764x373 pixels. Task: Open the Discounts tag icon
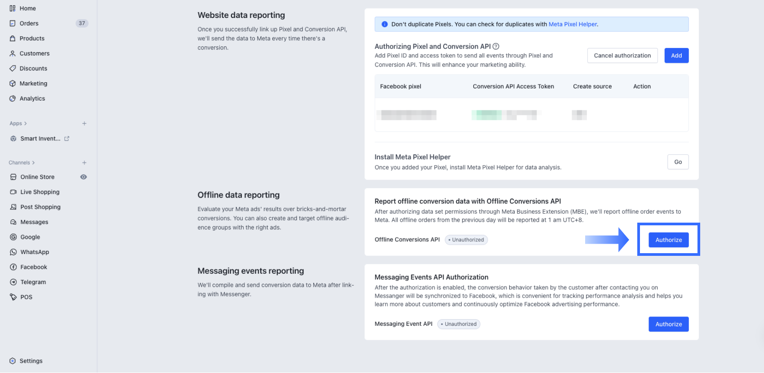pyautogui.click(x=13, y=69)
